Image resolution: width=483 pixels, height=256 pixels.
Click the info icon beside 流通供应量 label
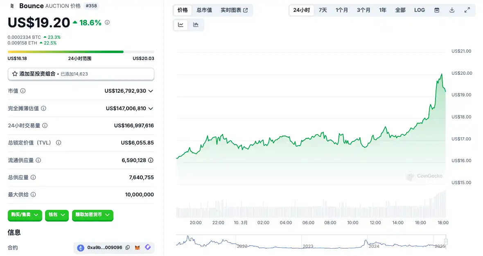[38, 160]
